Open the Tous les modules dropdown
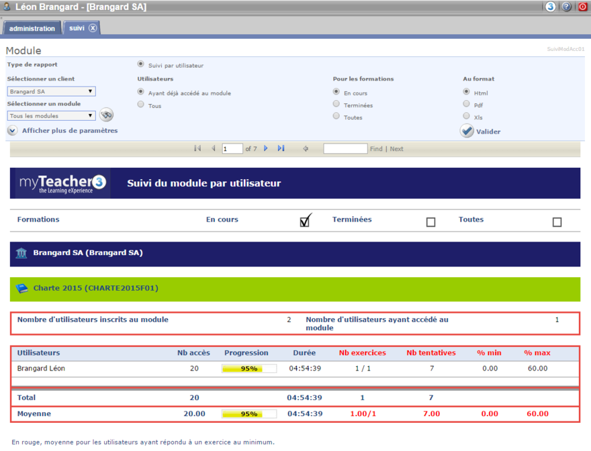The image size is (591, 451). 51,116
